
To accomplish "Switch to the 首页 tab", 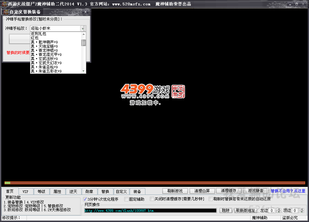I will pos(10,191).
